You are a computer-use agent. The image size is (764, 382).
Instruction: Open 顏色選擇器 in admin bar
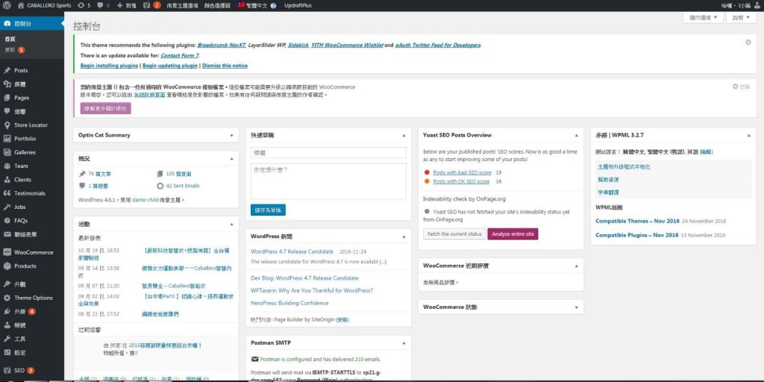pos(217,5)
